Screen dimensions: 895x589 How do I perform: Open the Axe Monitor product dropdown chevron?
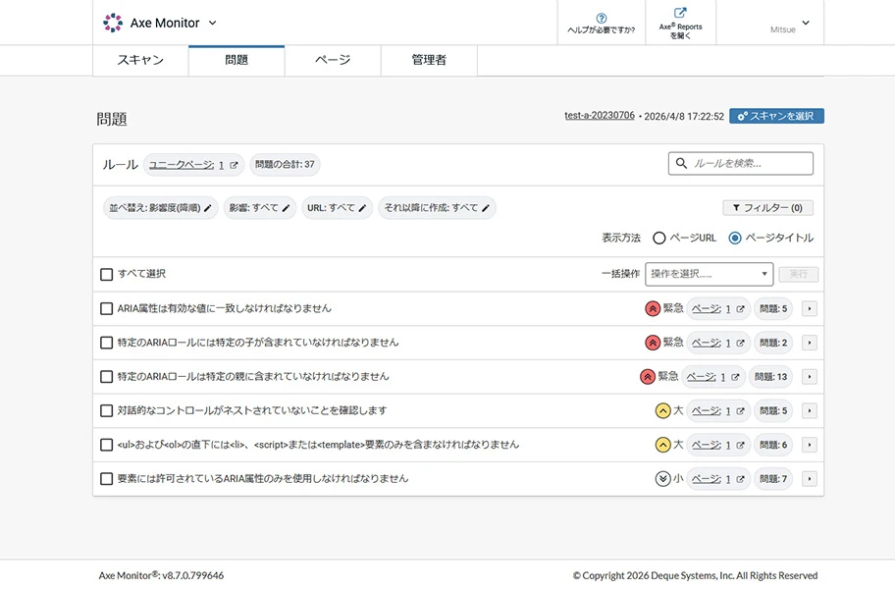[x=212, y=23]
